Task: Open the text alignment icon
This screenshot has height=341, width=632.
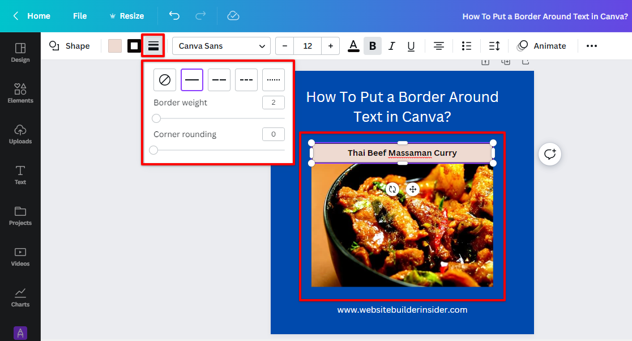Action: click(438, 46)
